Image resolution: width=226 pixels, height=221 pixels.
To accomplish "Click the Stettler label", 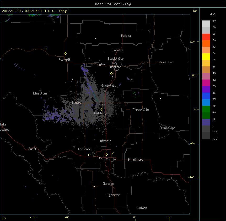I will tap(166, 62).
